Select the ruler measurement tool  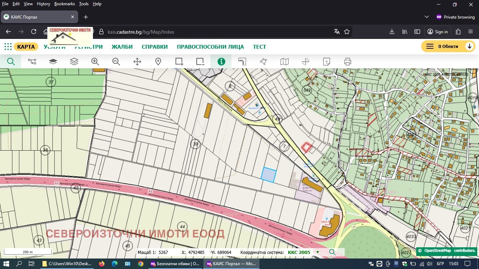point(242,61)
